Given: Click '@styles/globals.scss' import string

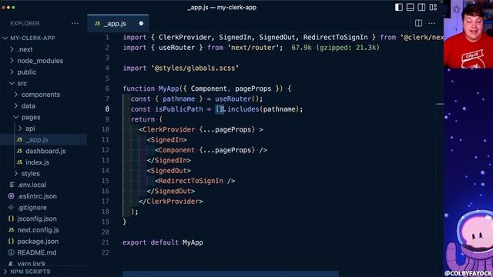Looking at the screenshot, I should point(195,68).
